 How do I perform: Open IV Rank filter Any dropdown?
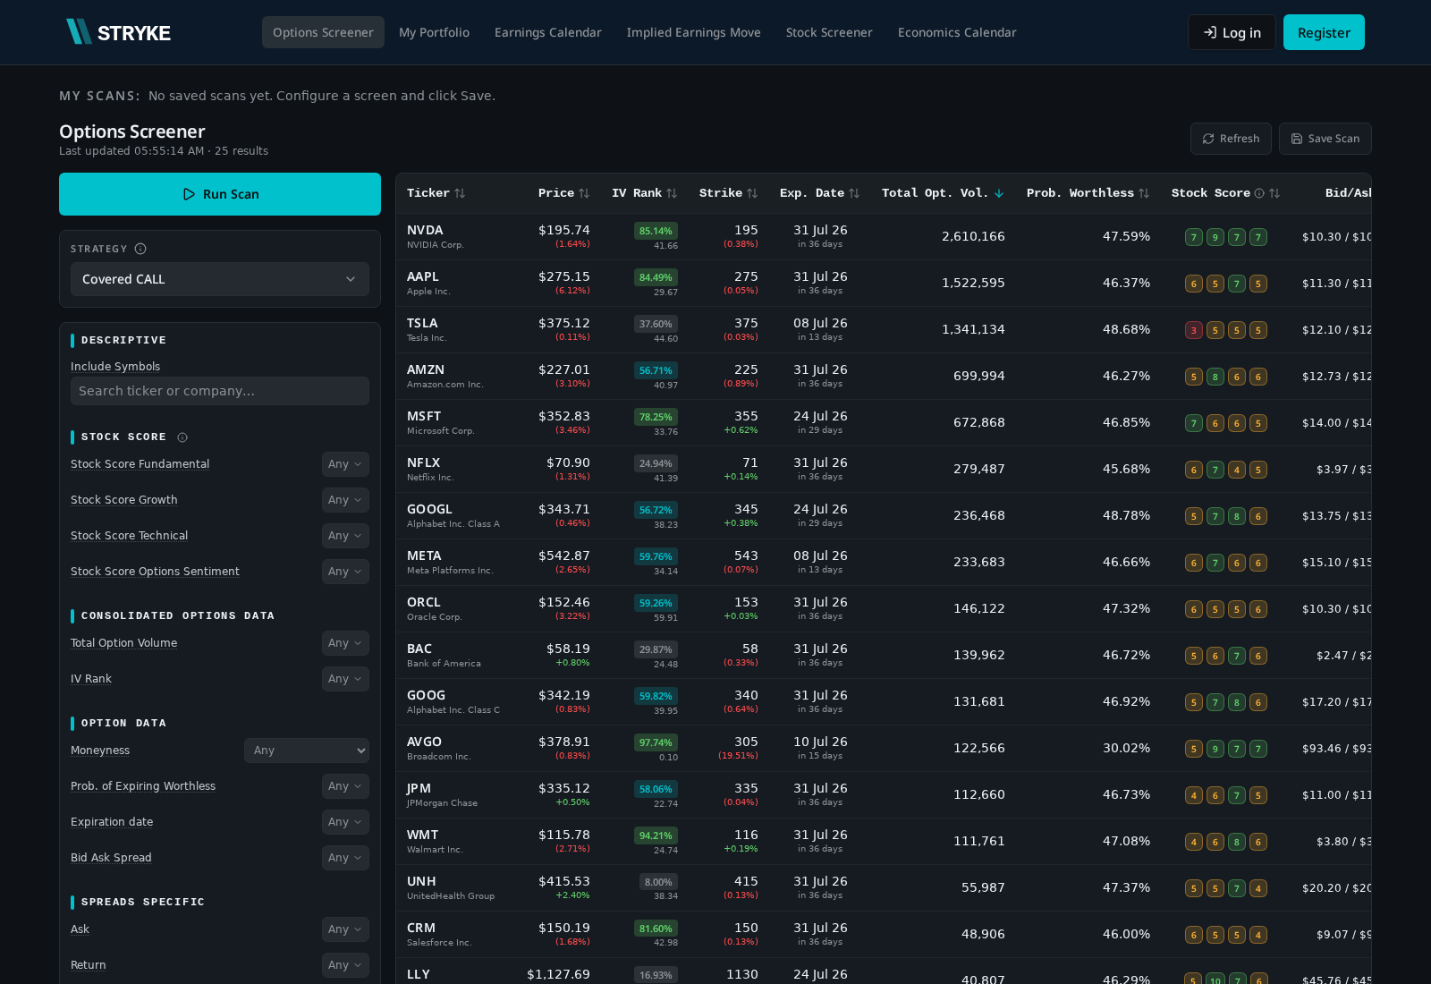[345, 679]
